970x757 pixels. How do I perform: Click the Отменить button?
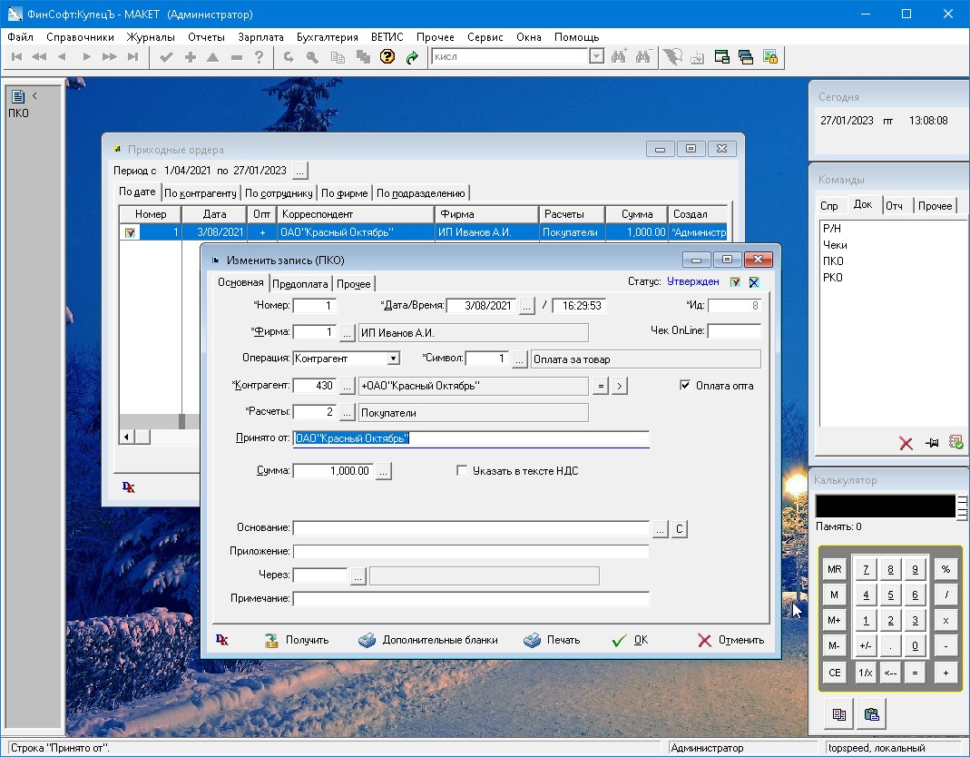[x=731, y=640]
